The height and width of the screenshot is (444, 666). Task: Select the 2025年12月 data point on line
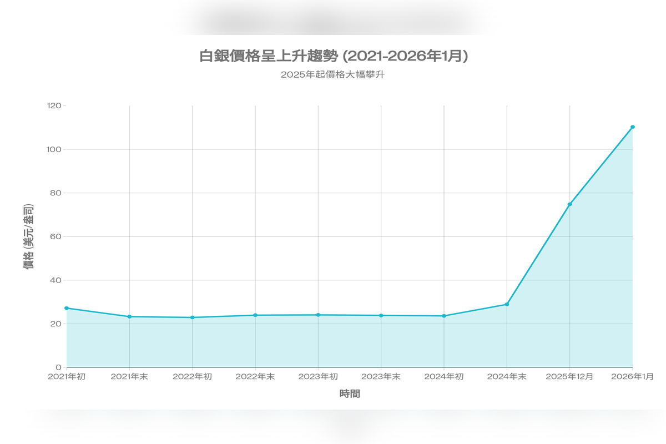coord(569,204)
